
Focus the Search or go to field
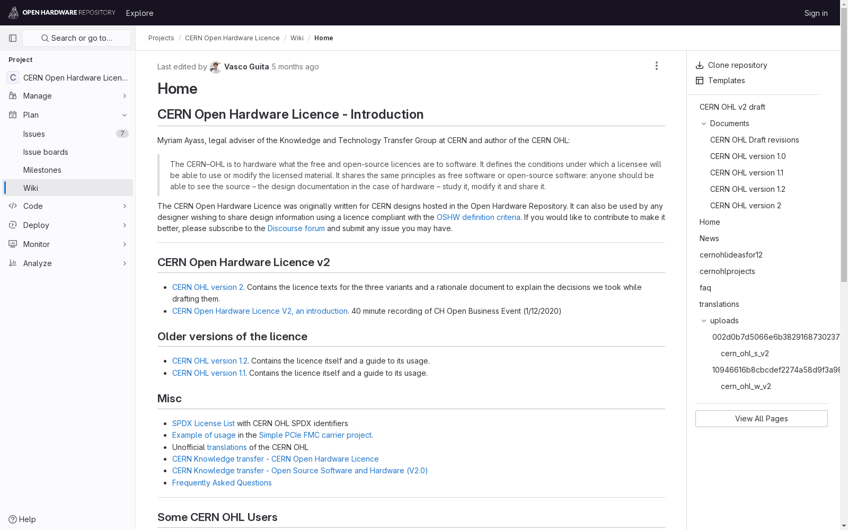coord(77,38)
